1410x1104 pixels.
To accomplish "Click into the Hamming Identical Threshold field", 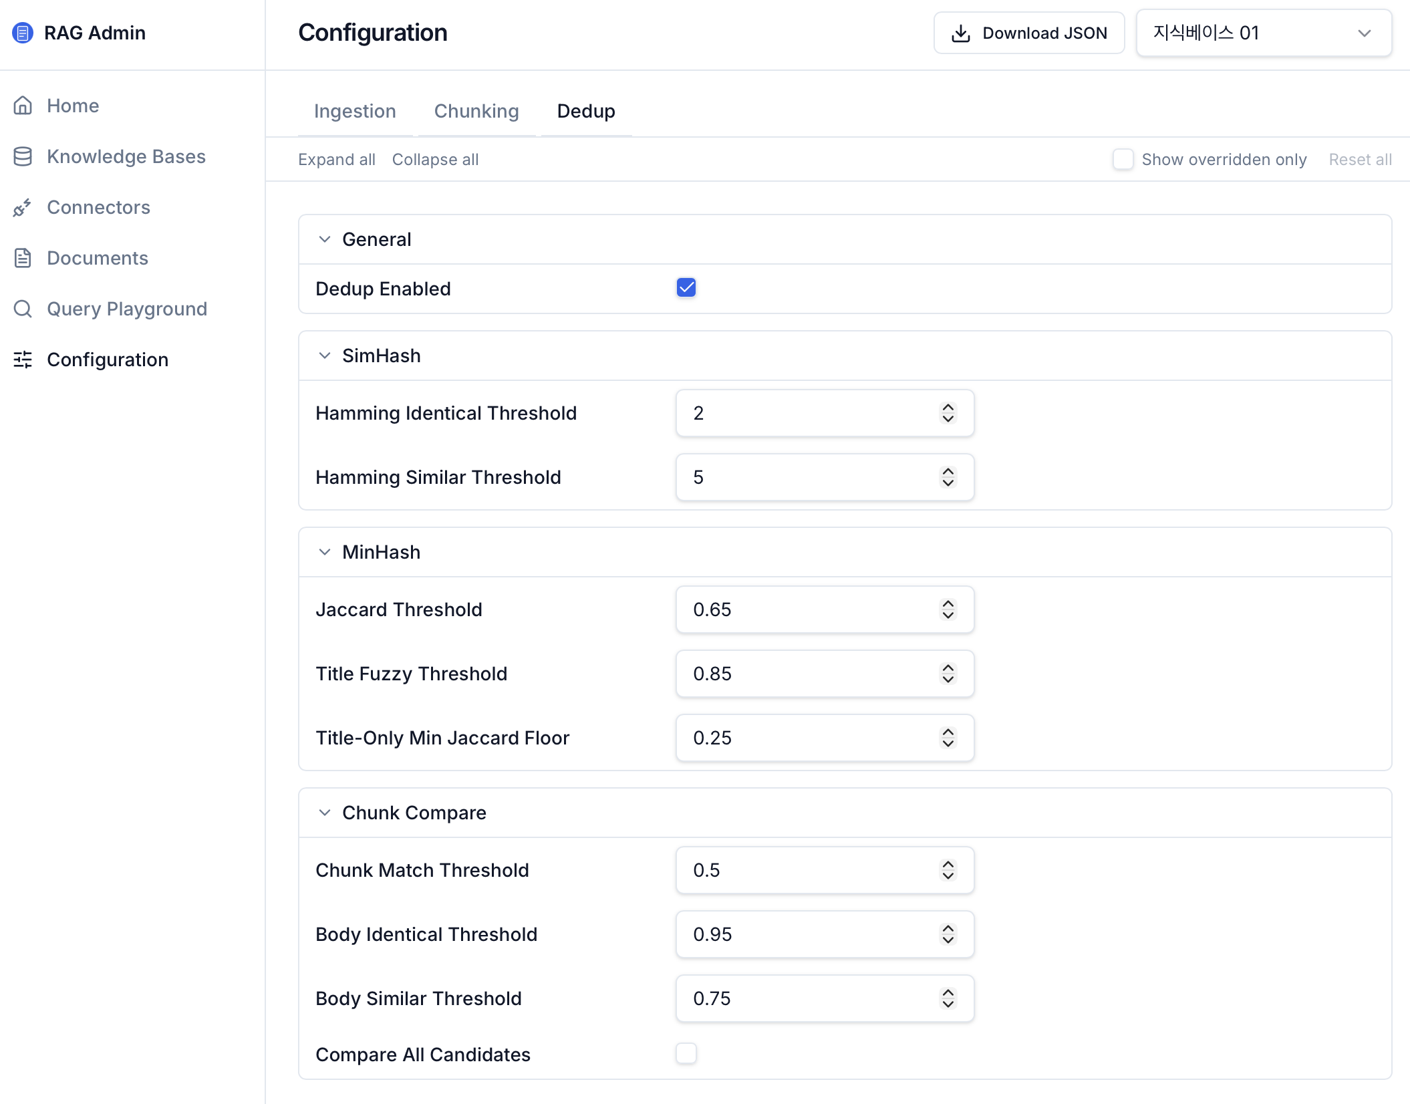I will click(x=825, y=413).
